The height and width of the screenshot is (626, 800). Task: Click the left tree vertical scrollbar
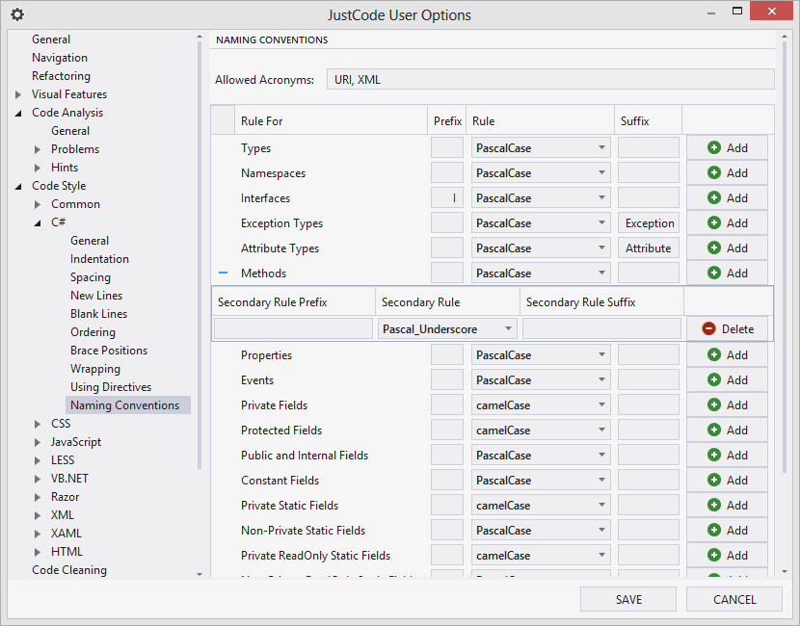click(x=199, y=255)
